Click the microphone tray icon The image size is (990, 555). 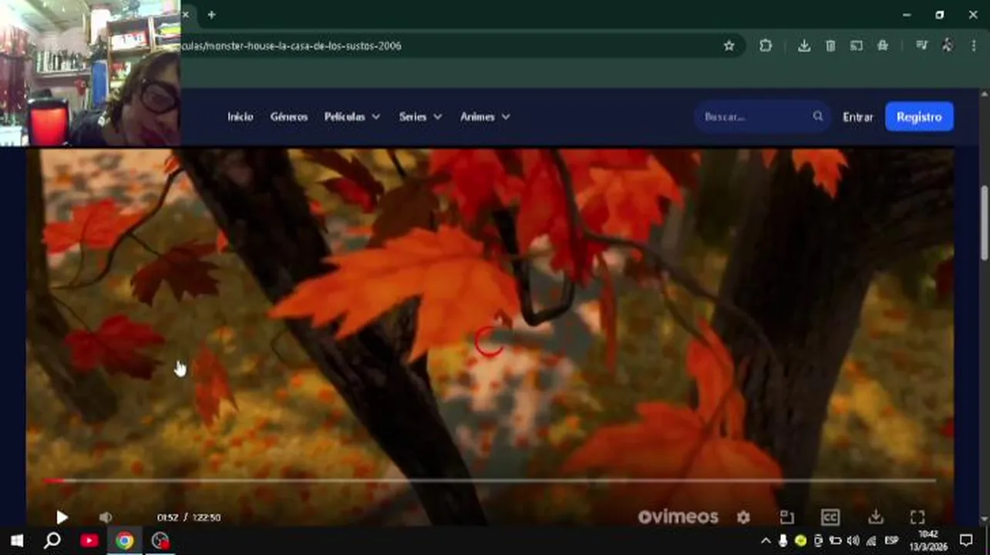[x=783, y=540]
